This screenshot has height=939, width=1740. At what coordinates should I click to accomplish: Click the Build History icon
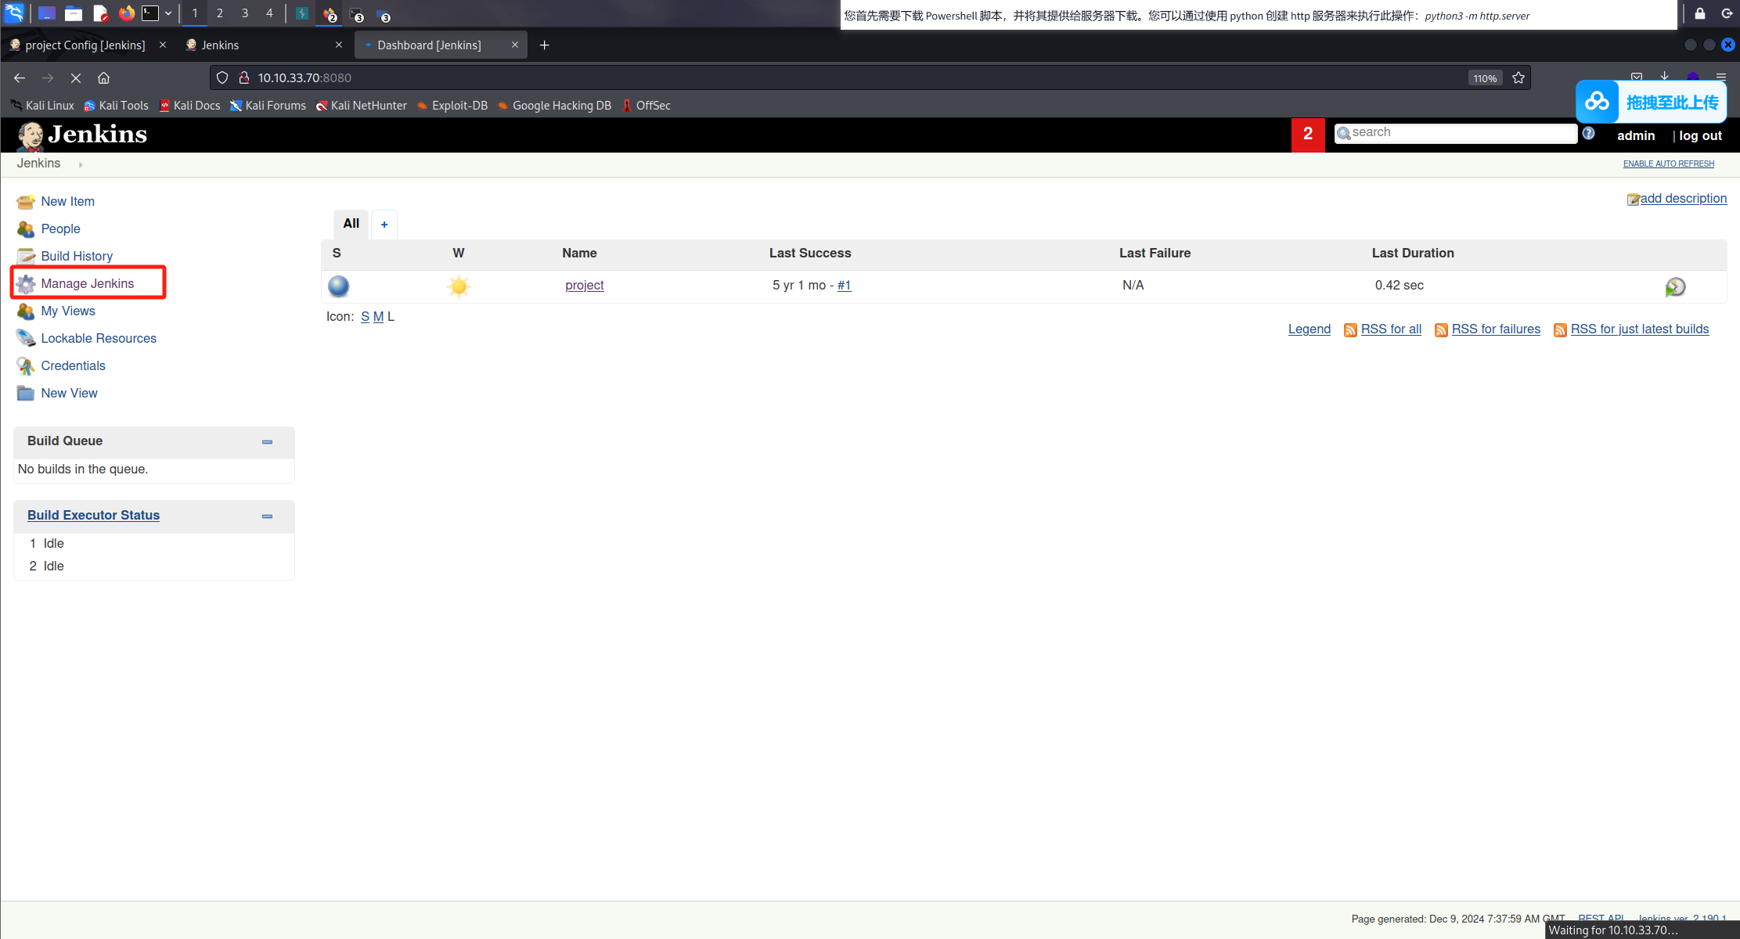point(25,257)
